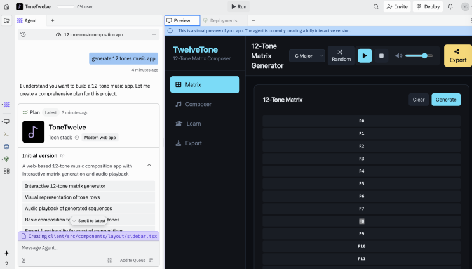Click the P5 matrix row
The height and width of the screenshot is (269, 472).
point(361,183)
